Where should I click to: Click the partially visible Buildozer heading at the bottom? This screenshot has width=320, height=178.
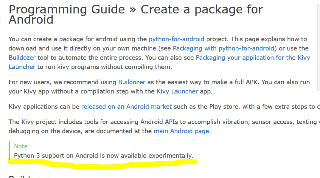click(29, 176)
